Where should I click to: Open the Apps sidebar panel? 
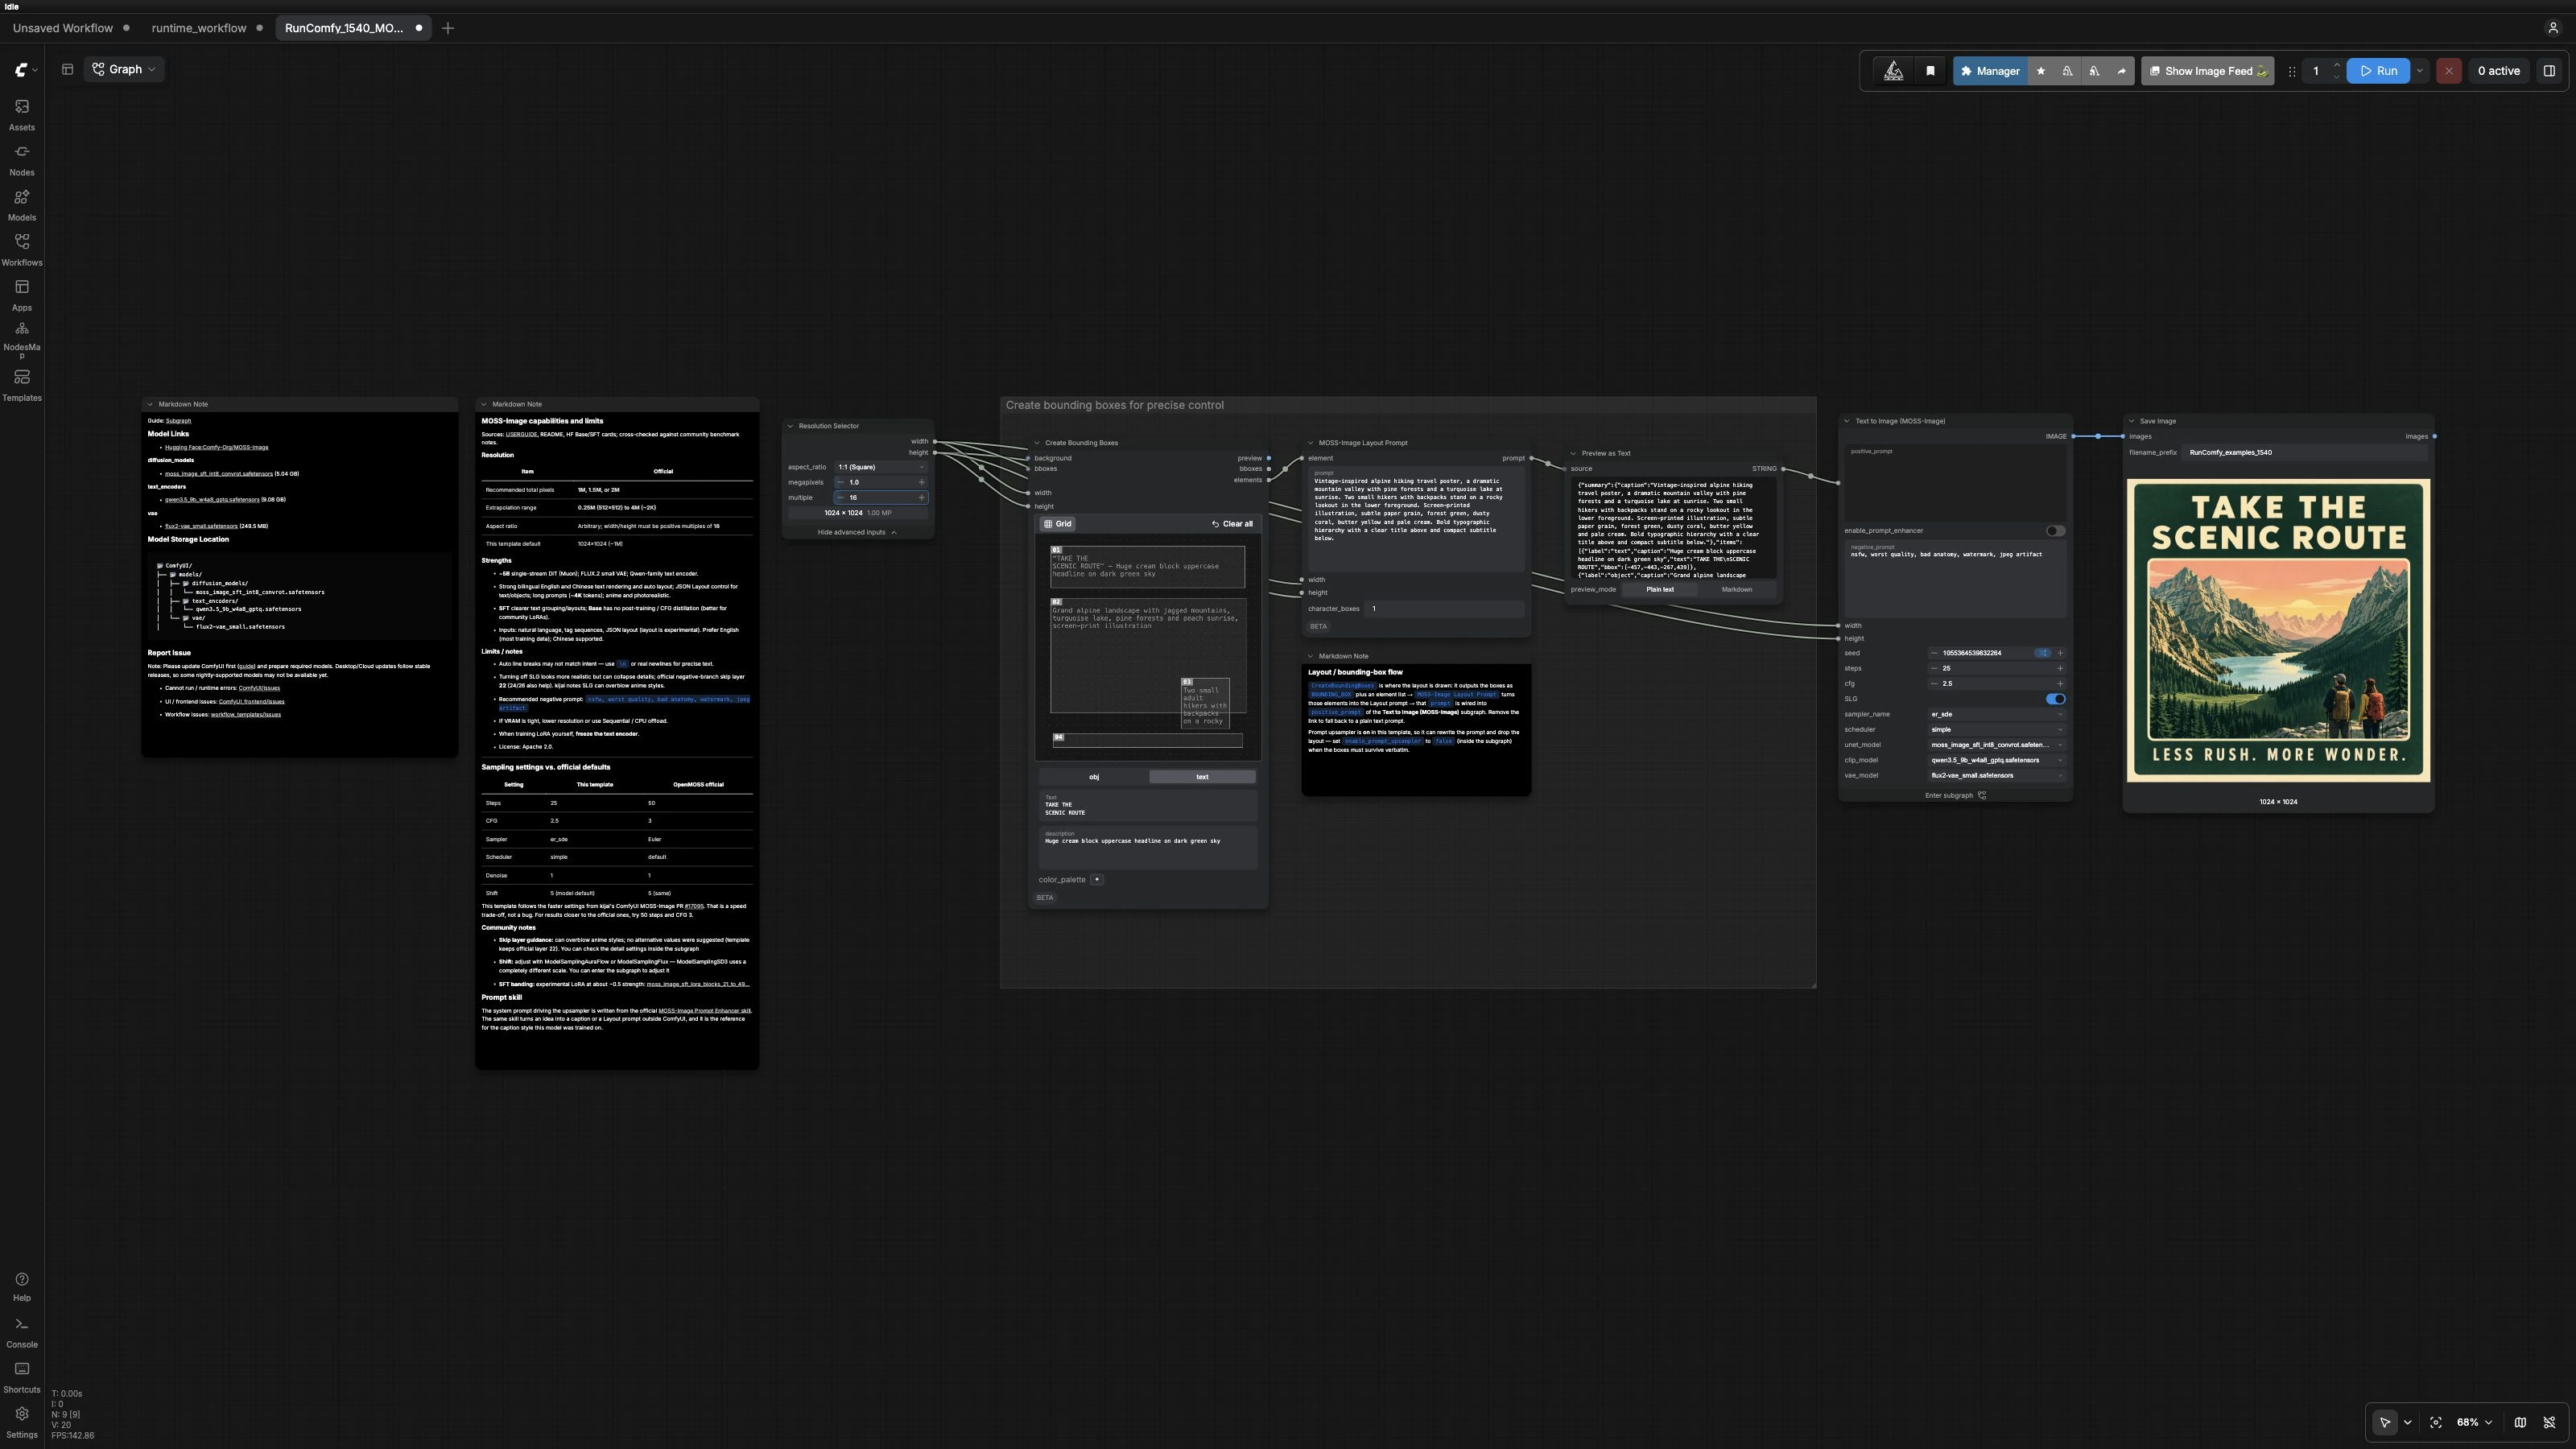pyautogui.click(x=21, y=295)
